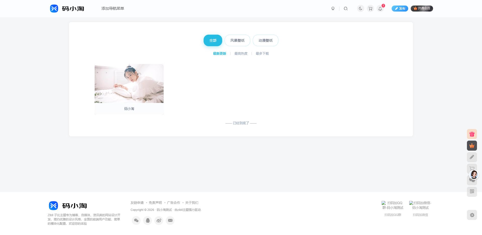Screen dimensions: 482x235
Task: Click the 扫码加微信 caption text
Action: tap(420, 215)
